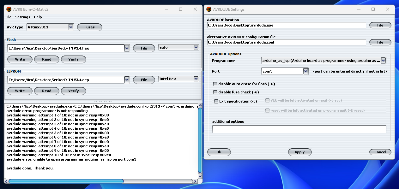
Task: Click the additional options text field
Action: [x=299, y=129]
